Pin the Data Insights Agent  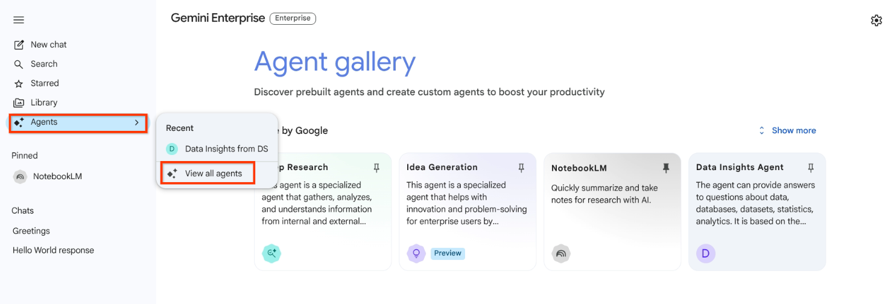point(811,168)
